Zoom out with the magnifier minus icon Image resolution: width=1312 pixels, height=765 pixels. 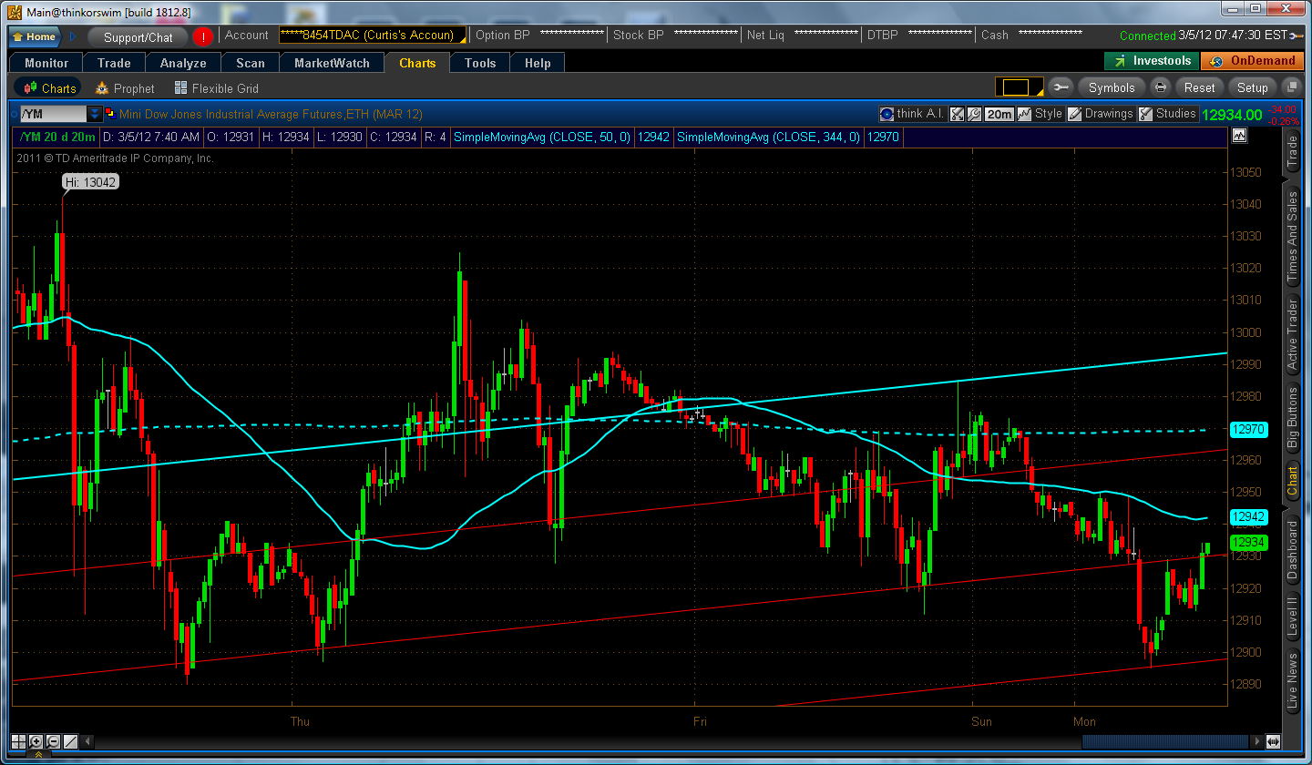point(54,741)
